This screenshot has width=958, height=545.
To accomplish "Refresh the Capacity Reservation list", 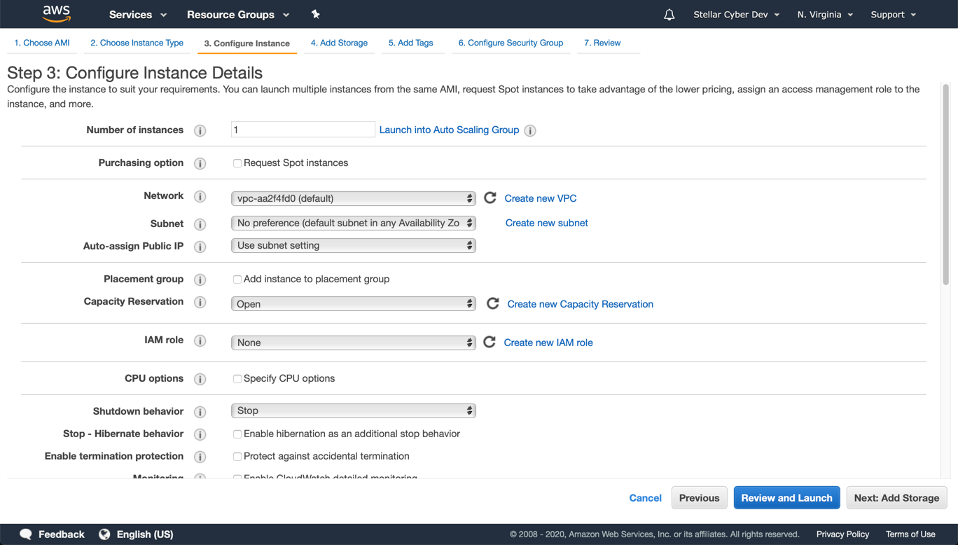I will pyautogui.click(x=493, y=303).
